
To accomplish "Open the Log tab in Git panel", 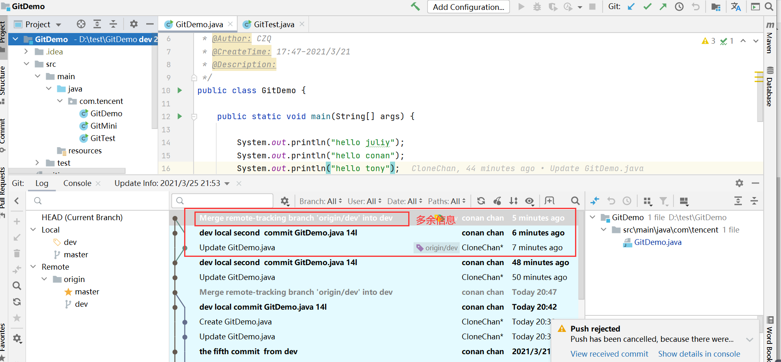I will pos(42,183).
